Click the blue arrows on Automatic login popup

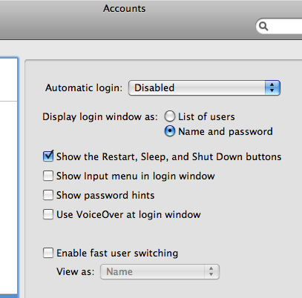[272, 87]
